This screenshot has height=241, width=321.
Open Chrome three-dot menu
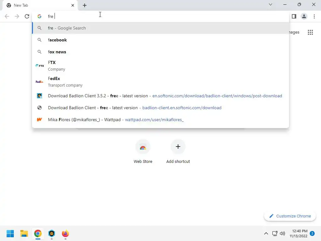(x=314, y=16)
